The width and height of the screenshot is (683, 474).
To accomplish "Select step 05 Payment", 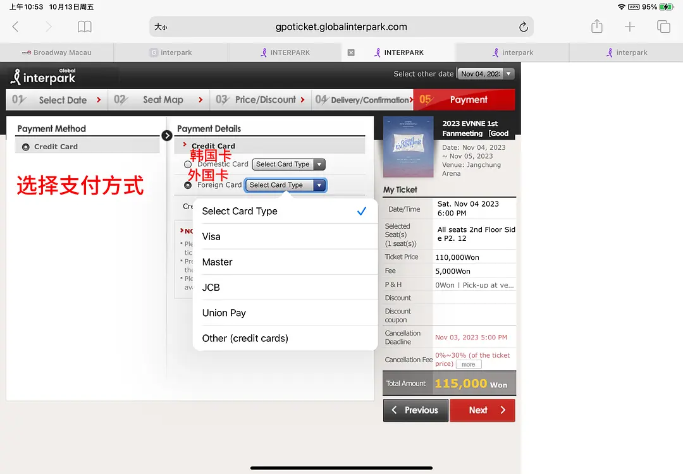I will (464, 100).
